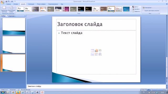Save the presentation from quick access toolbar
This screenshot has height=94, width=168.
pyautogui.click(x=6, y=1)
